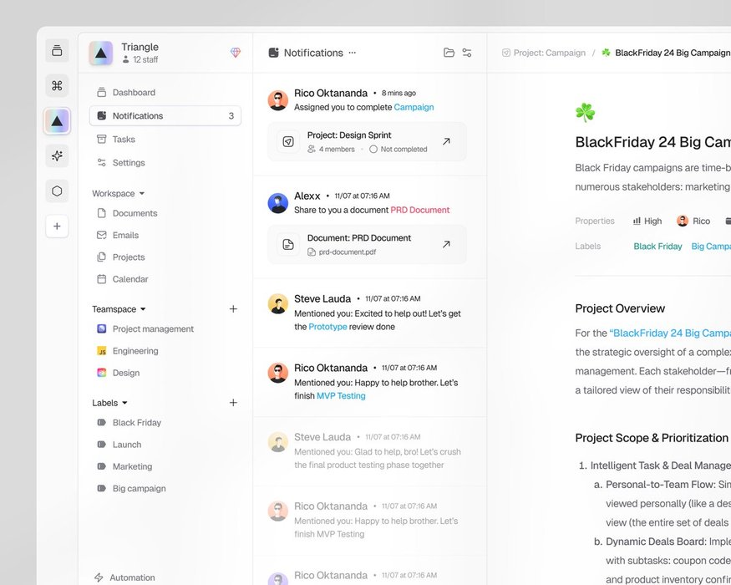Change the High priority property
This screenshot has height=585, width=731.
(647, 221)
